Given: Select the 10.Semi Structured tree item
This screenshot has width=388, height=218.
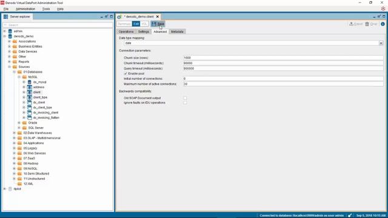Looking at the screenshot, I should pyautogui.click(x=36, y=174).
